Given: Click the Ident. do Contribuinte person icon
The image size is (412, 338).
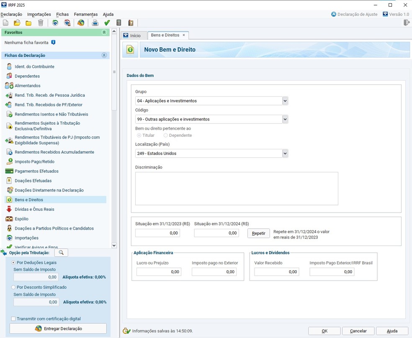Looking at the screenshot, I should click(x=9, y=67).
